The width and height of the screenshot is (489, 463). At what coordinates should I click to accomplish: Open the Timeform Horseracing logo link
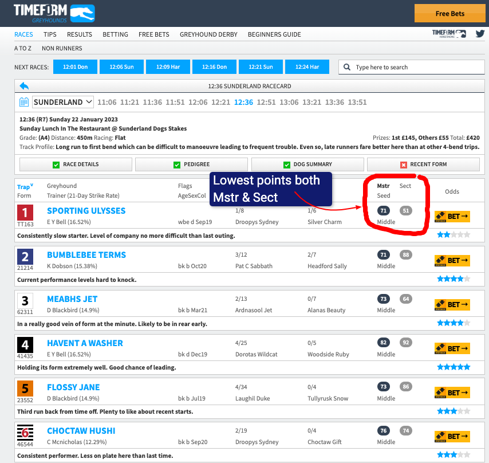[449, 34]
